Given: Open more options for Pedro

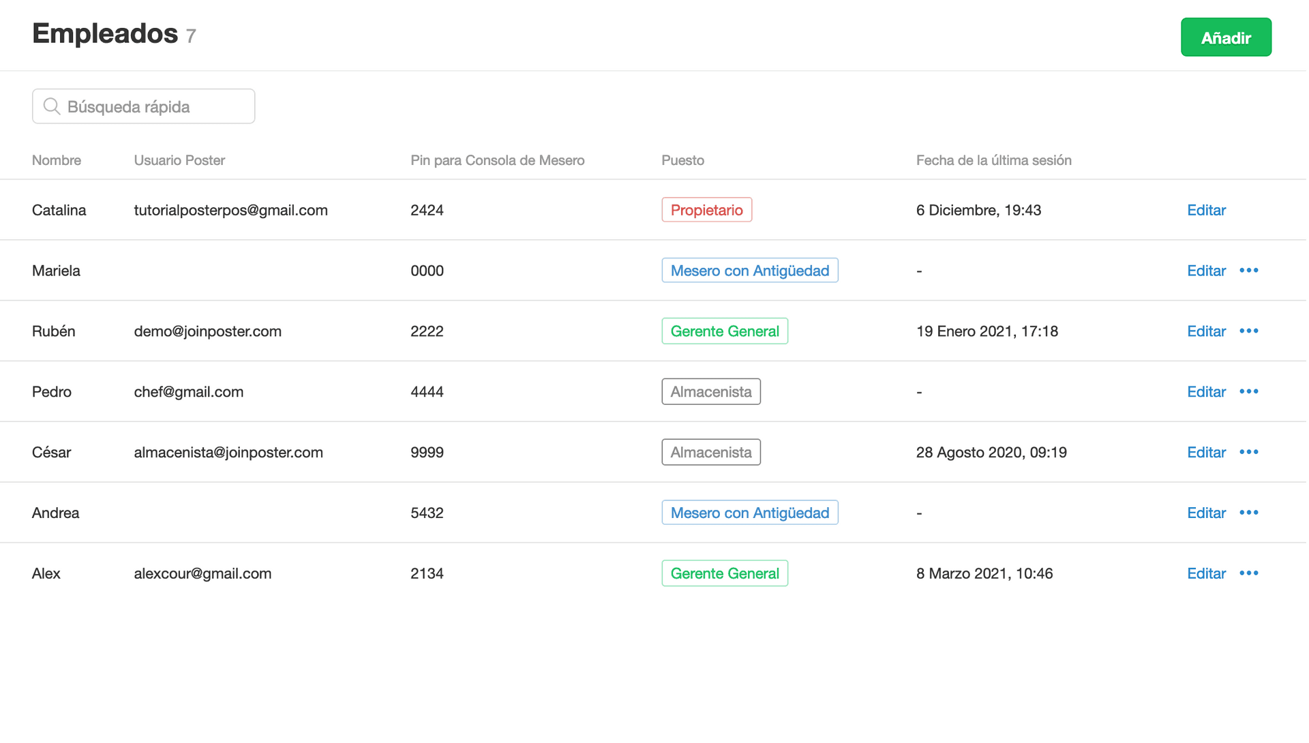Looking at the screenshot, I should pos(1248,392).
